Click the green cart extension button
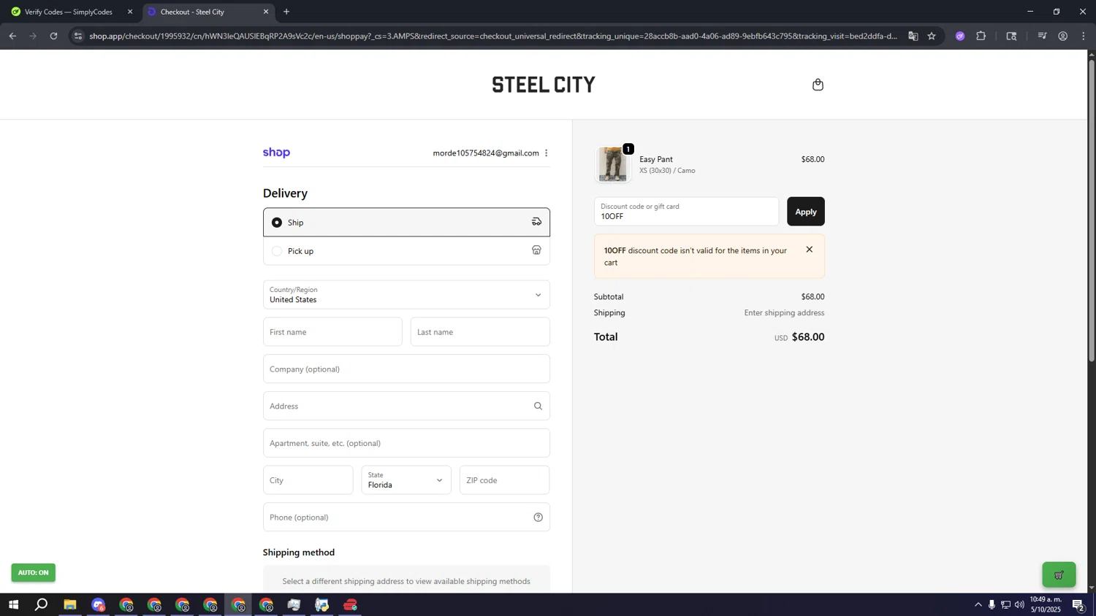 click(1059, 574)
